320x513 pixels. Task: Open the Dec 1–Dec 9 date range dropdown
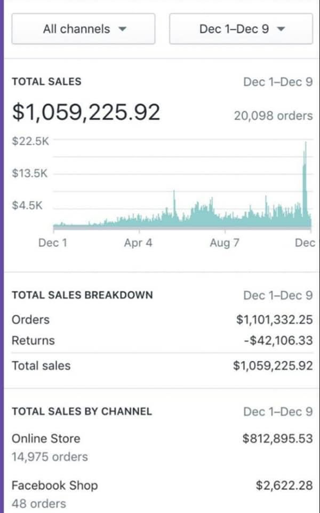pos(241,29)
